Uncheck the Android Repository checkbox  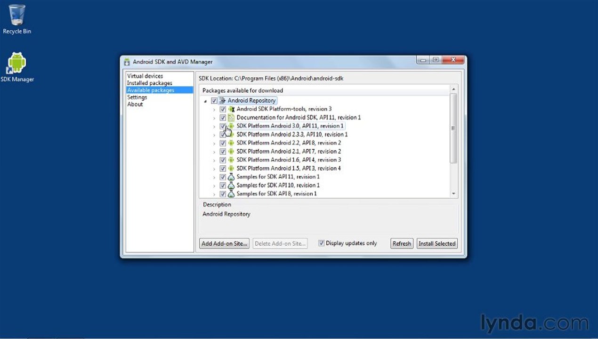[214, 101]
